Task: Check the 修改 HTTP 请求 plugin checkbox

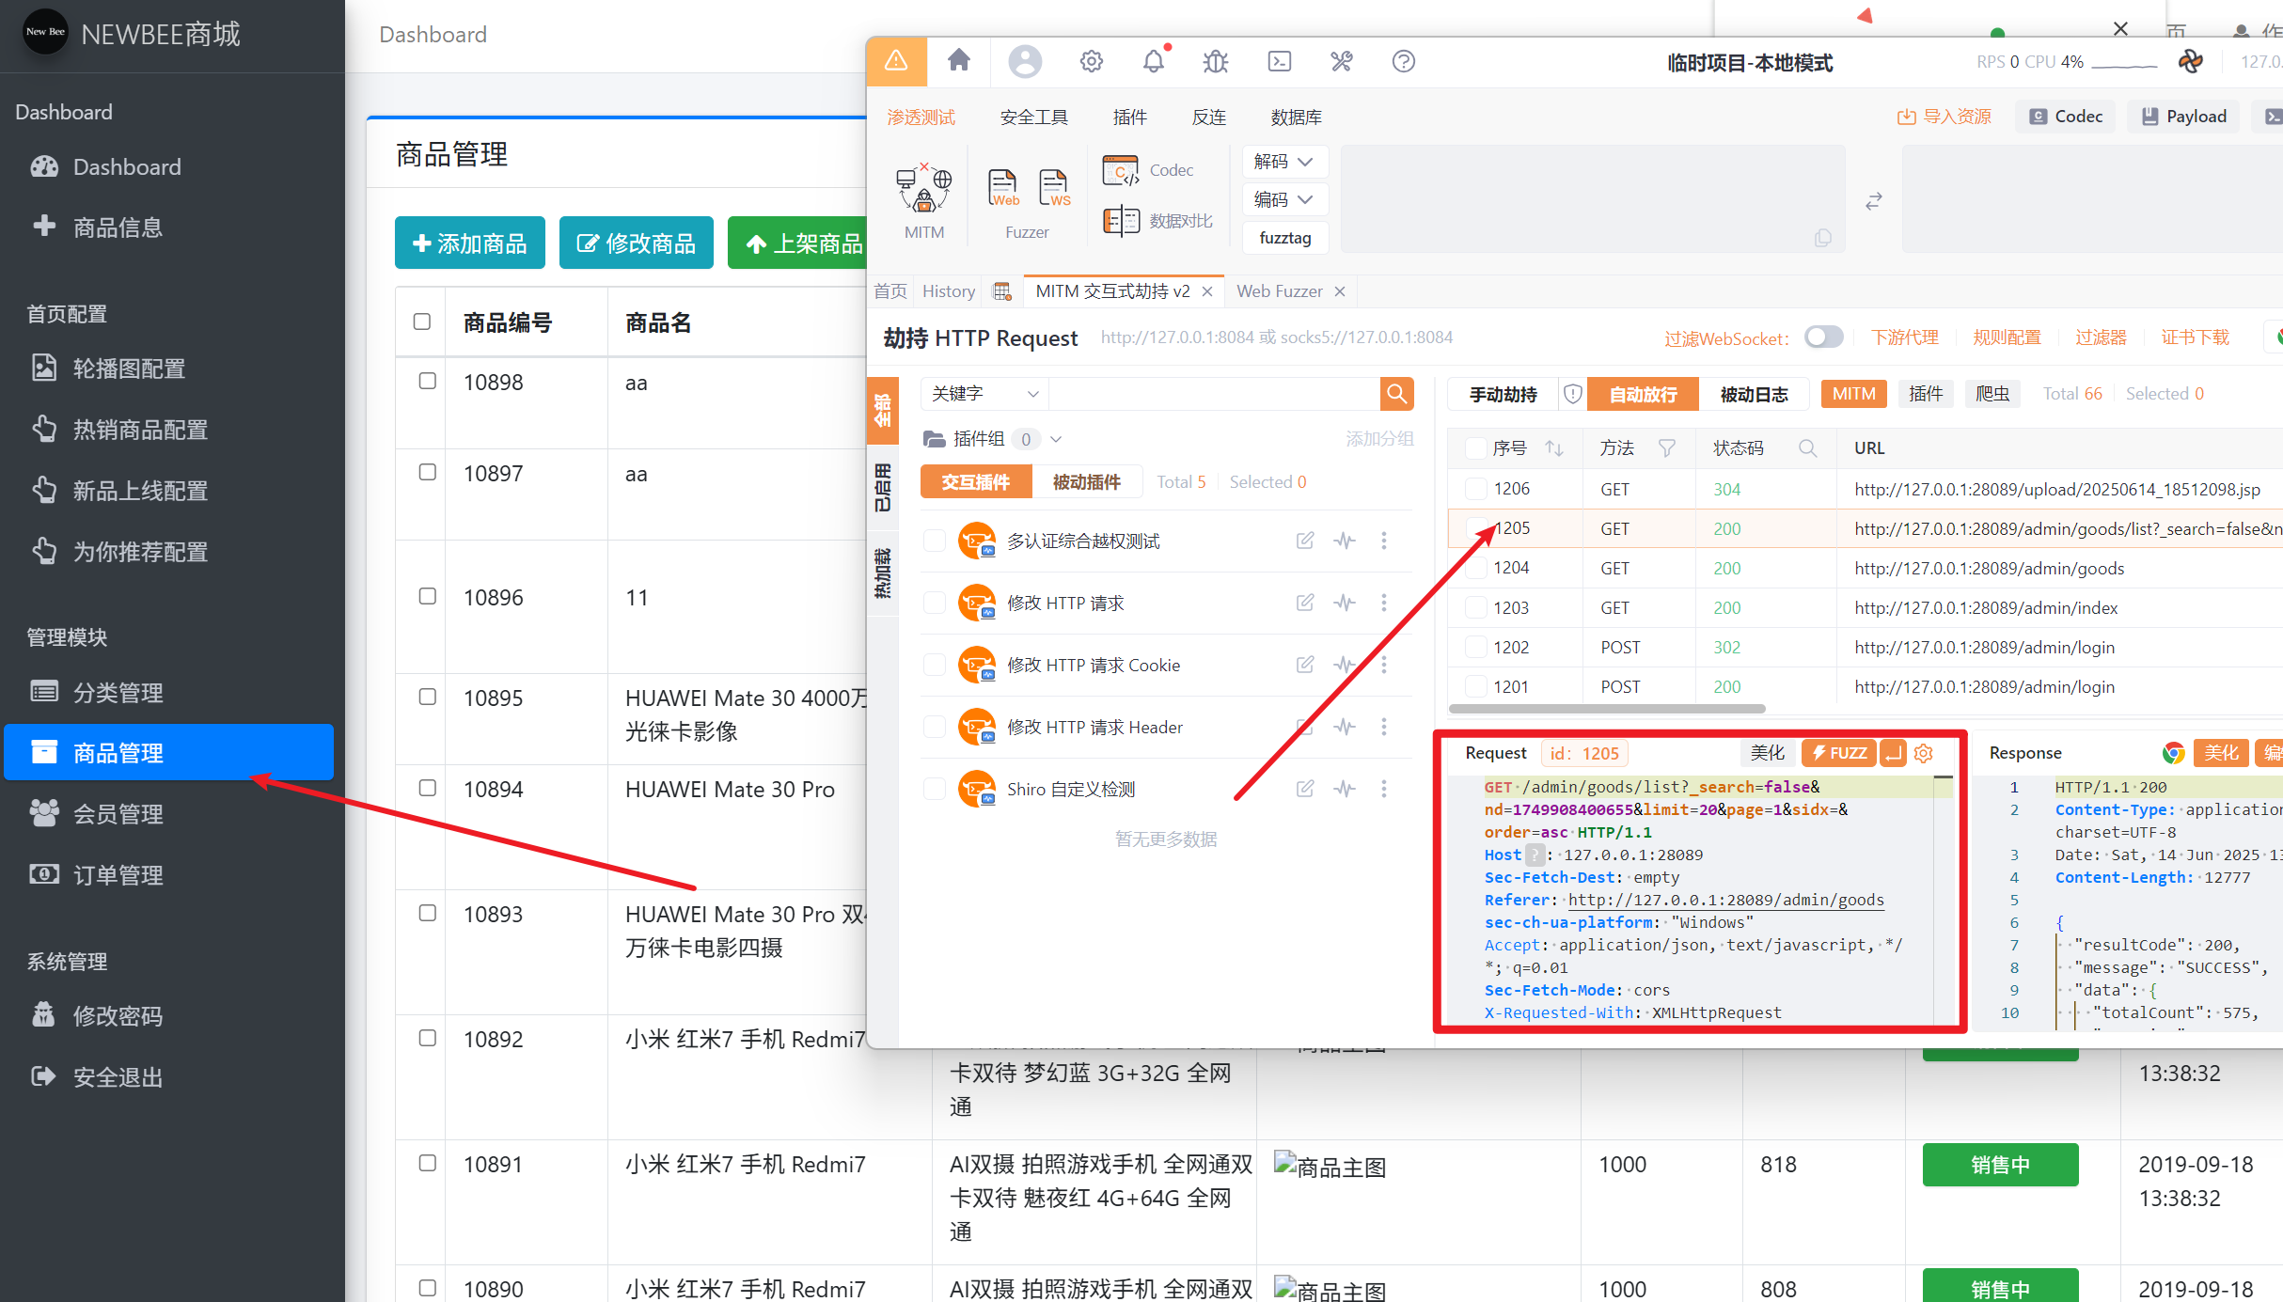Action: coord(935,603)
